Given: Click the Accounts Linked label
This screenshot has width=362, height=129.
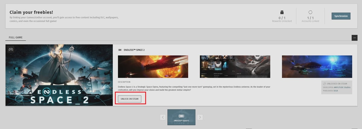Looking at the screenshot, I should pos(310,21).
